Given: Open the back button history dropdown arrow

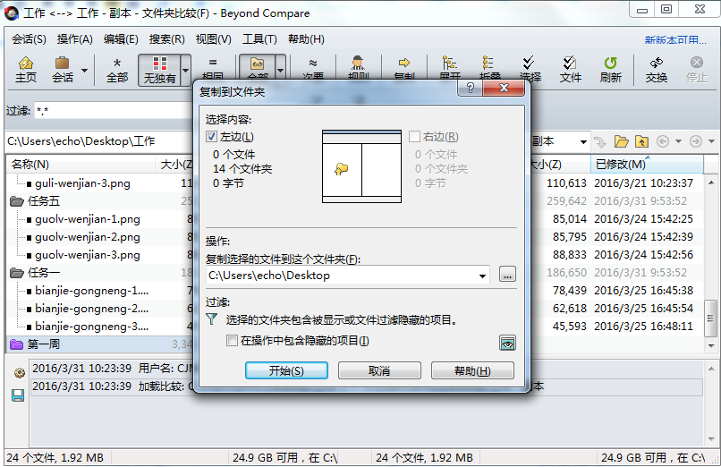Looking at the screenshot, I should tap(678, 141).
